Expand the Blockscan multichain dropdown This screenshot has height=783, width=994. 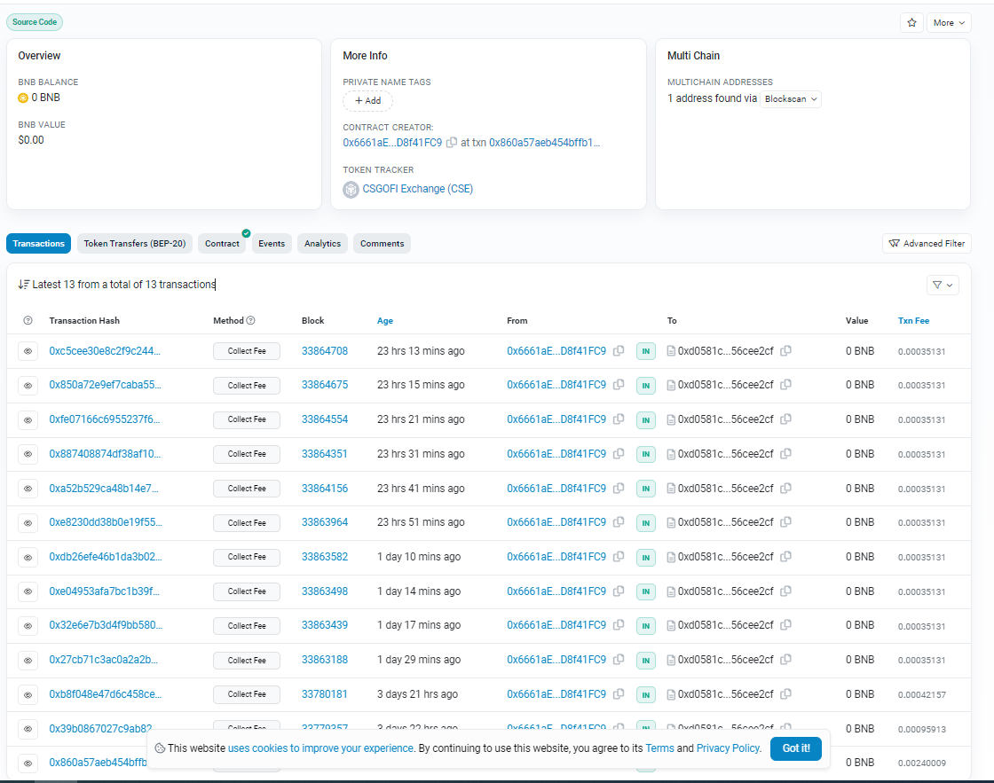791,99
